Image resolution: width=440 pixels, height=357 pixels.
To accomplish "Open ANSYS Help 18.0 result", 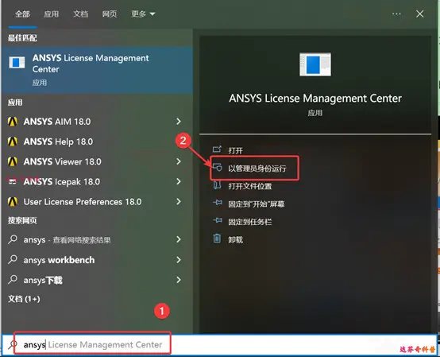I will [97, 142].
